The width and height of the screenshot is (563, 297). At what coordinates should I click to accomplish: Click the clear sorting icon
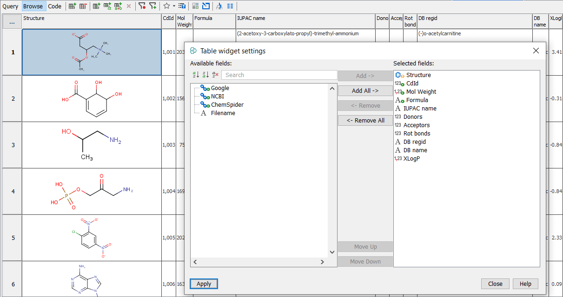point(215,75)
